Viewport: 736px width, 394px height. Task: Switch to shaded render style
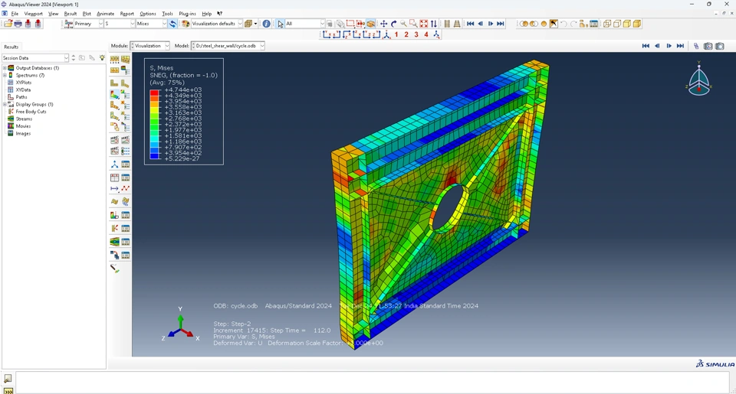[637, 24]
